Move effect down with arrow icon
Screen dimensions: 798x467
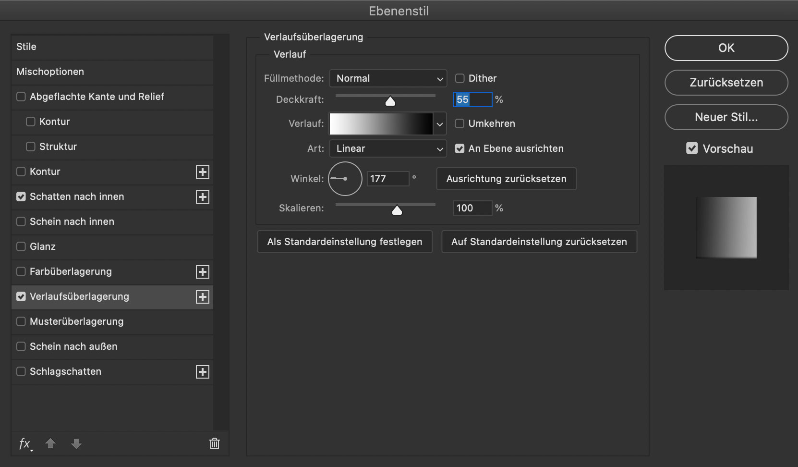76,443
